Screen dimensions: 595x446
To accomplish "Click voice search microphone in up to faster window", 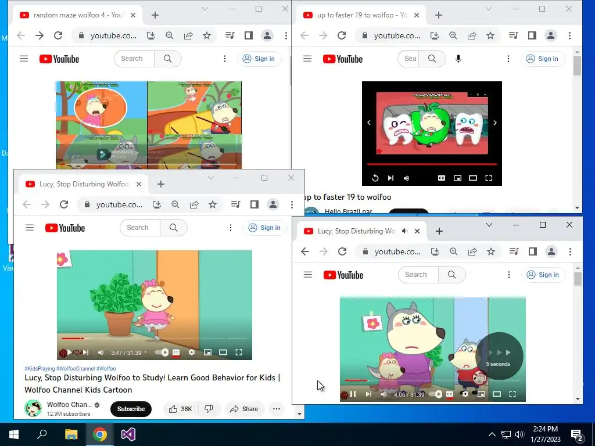I will click(458, 59).
